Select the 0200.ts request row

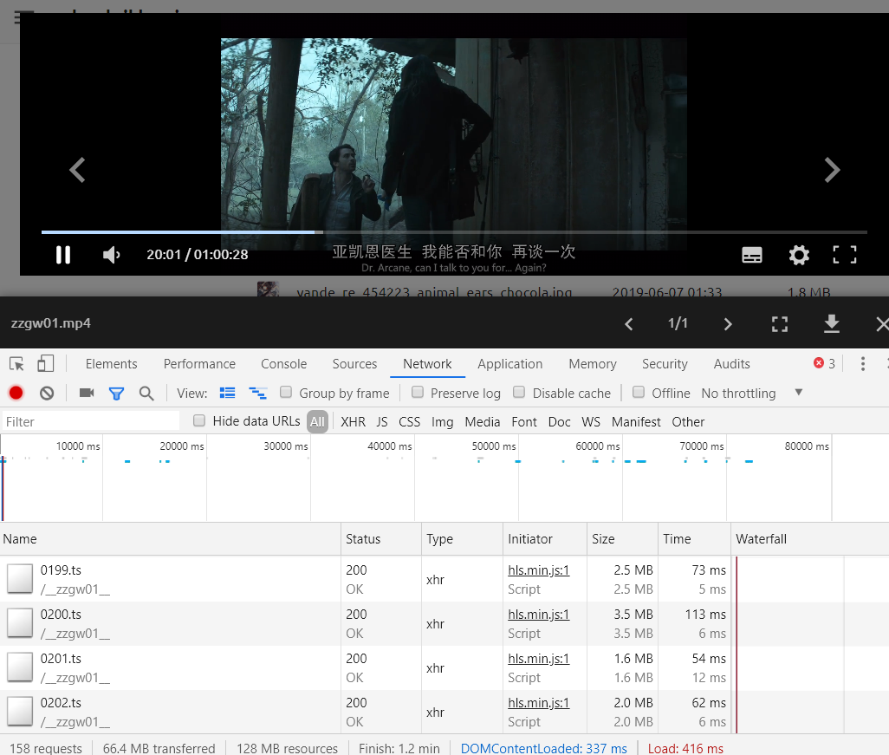444,623
